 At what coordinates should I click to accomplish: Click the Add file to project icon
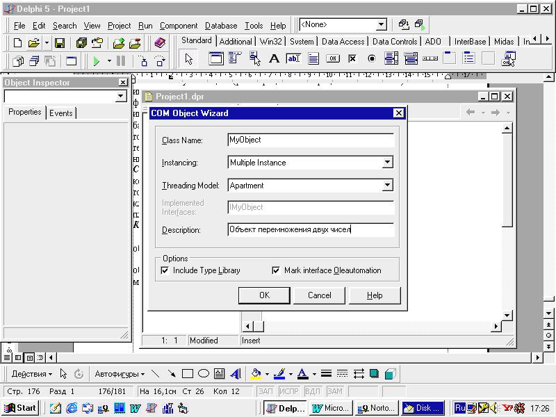[118, 43]
